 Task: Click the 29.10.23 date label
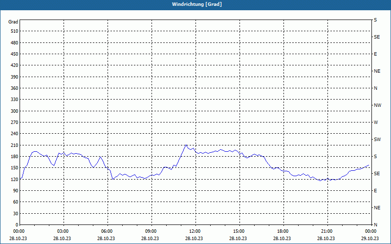[x=370, y=239]
